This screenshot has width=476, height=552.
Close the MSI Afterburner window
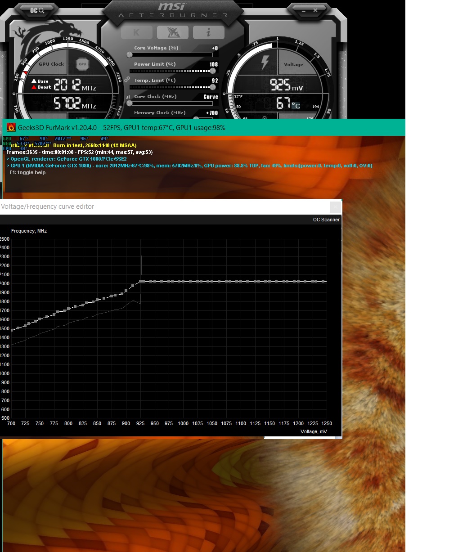click(315, 10)
